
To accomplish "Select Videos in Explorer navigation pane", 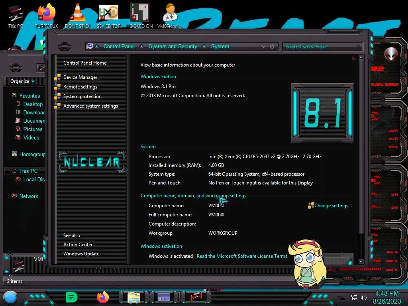I will (x=31, y=137).
